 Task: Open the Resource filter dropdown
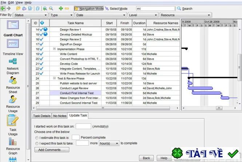pyautogui.click(x=185, y=15)
